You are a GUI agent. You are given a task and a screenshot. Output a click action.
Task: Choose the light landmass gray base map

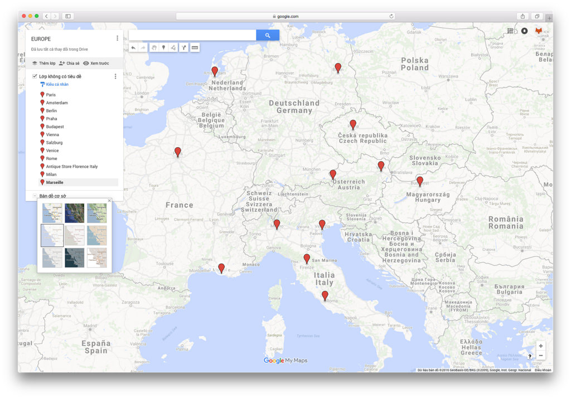[x=52, y=258]
